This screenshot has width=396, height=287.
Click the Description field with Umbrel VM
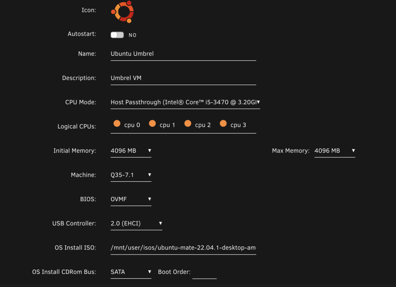pyautogui.click(x=183, y=78)
